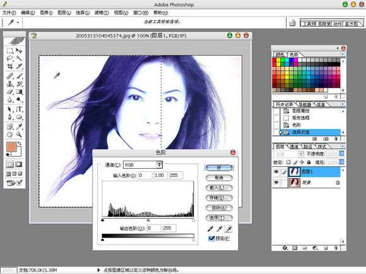Switch to the 通道 (Channels) tab

(294, 147)
